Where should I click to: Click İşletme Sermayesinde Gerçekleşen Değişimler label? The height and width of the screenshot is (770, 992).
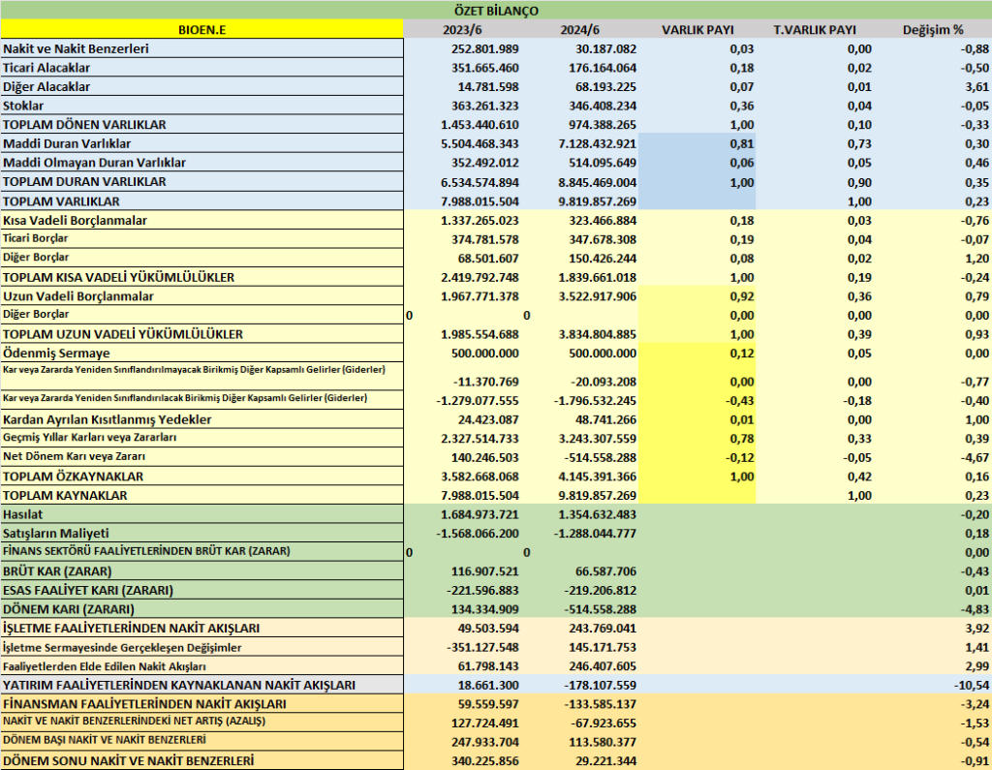coord(201,647)
